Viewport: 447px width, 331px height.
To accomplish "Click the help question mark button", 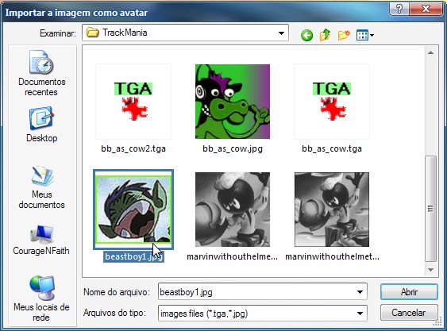I will (399, 9).
